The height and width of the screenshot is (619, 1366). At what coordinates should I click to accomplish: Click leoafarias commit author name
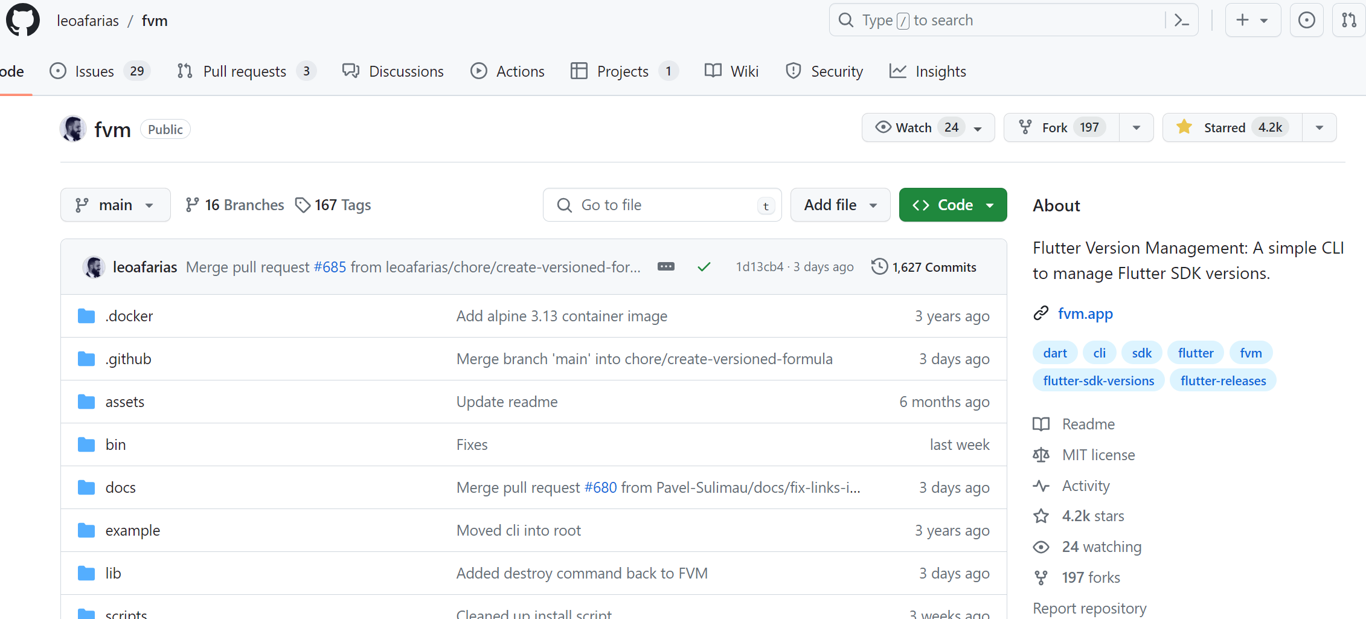tap(145, 267)
